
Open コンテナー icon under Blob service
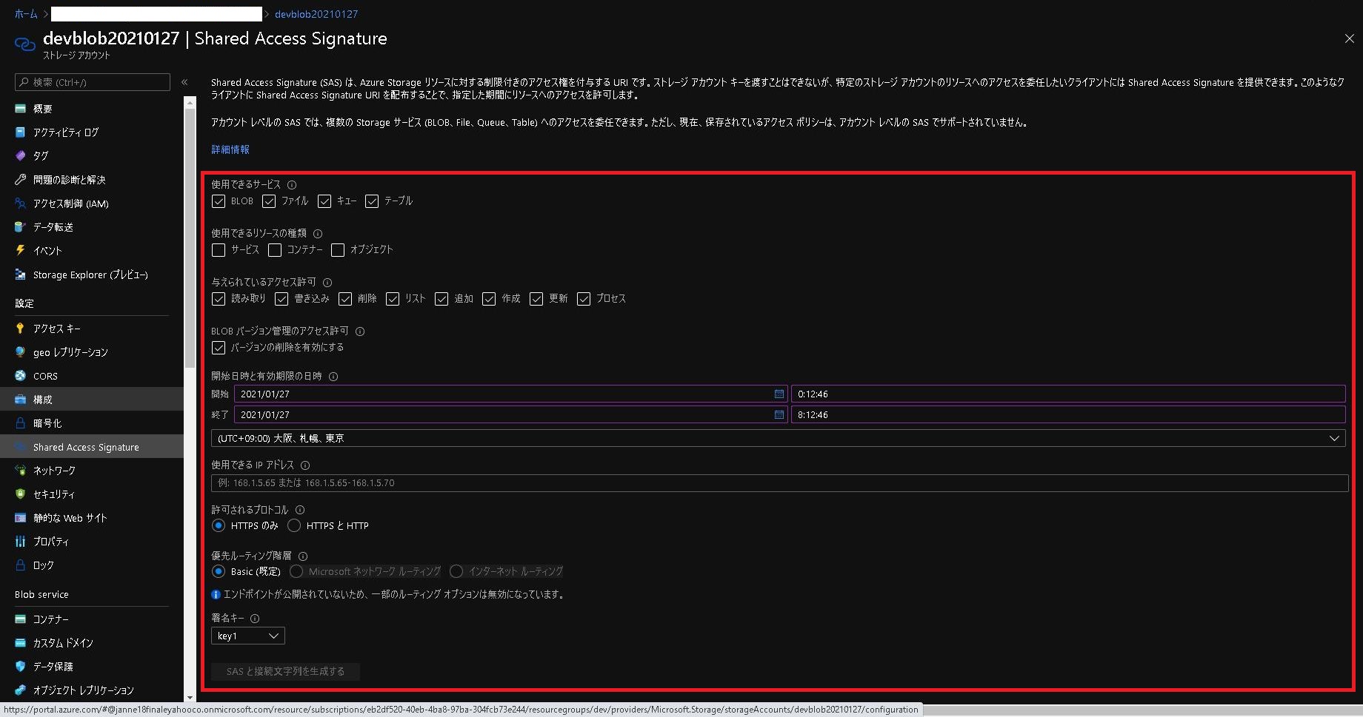[x=21, y=619]
